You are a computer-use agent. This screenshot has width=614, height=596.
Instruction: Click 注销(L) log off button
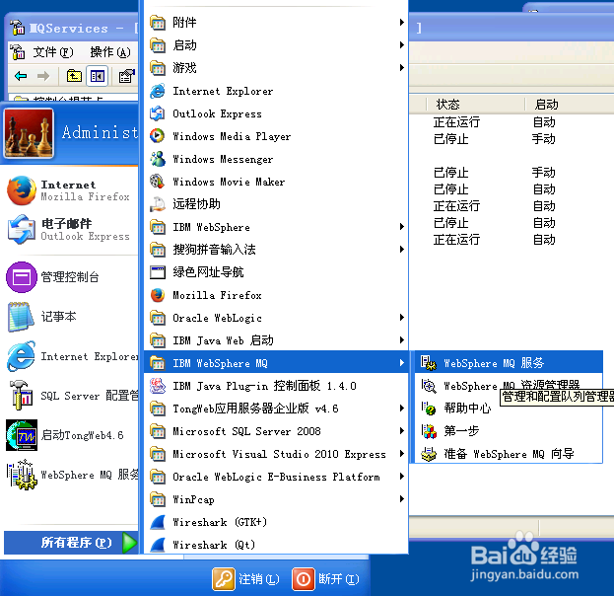click(246, 579)
